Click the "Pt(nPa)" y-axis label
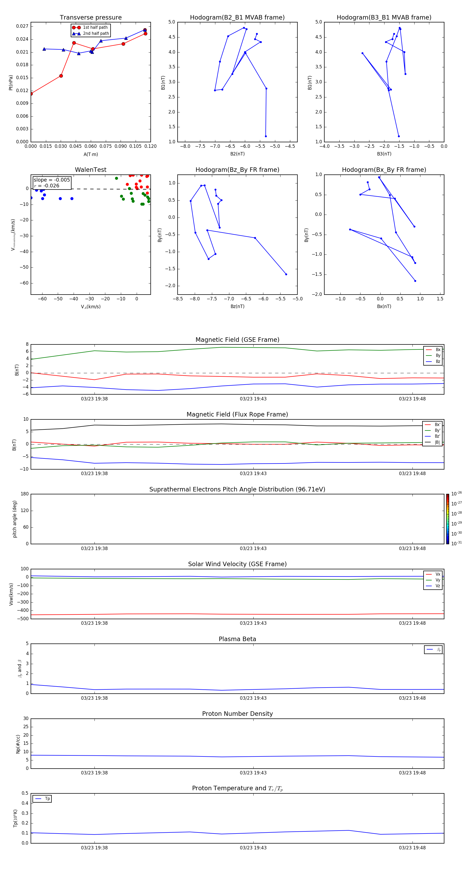 coord(11,82)
